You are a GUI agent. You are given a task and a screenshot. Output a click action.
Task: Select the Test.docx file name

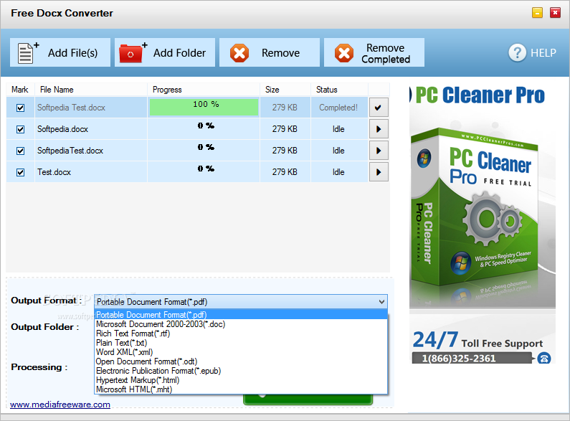[54, 172]
